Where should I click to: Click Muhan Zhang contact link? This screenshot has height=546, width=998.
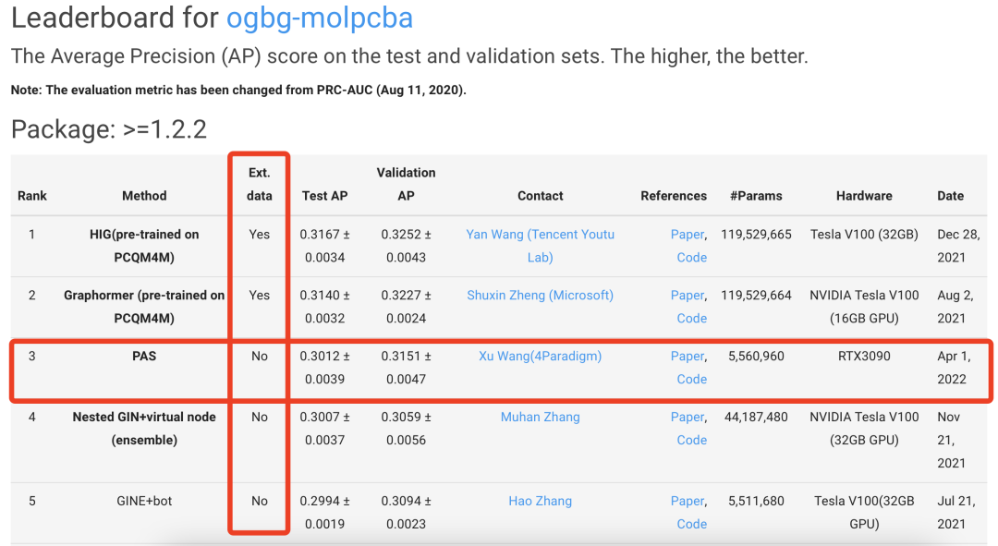click(540, 418)
